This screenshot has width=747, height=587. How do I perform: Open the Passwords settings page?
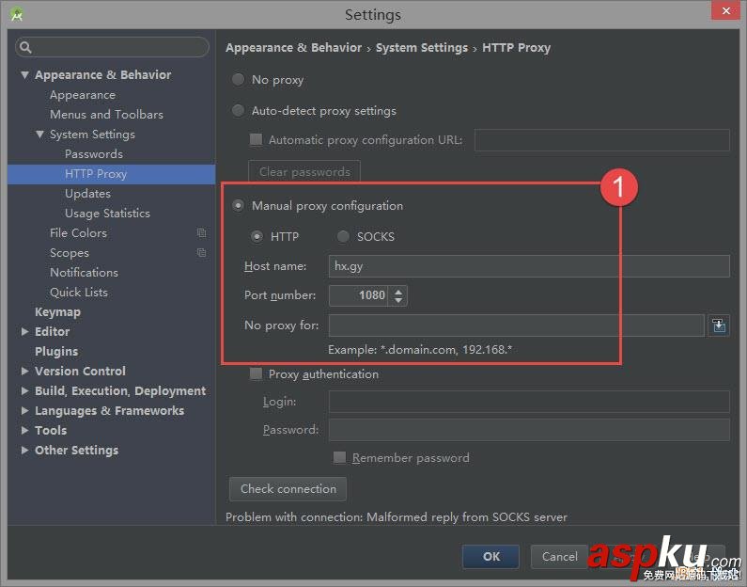(94, 154)
